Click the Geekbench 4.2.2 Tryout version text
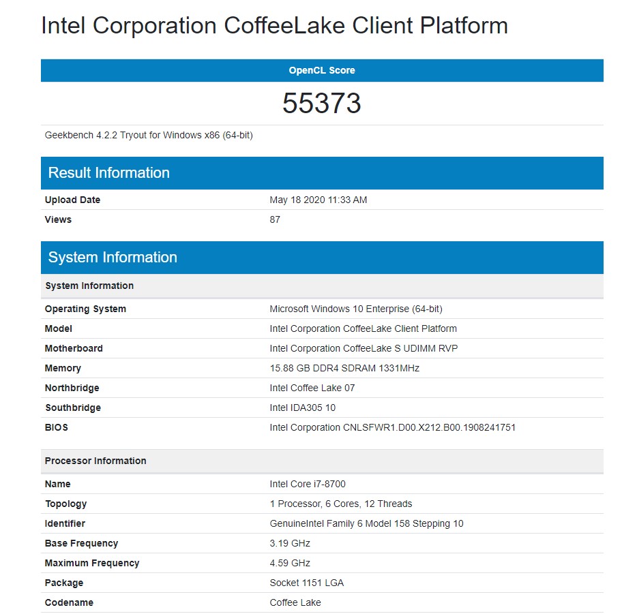 click(149, 135)
